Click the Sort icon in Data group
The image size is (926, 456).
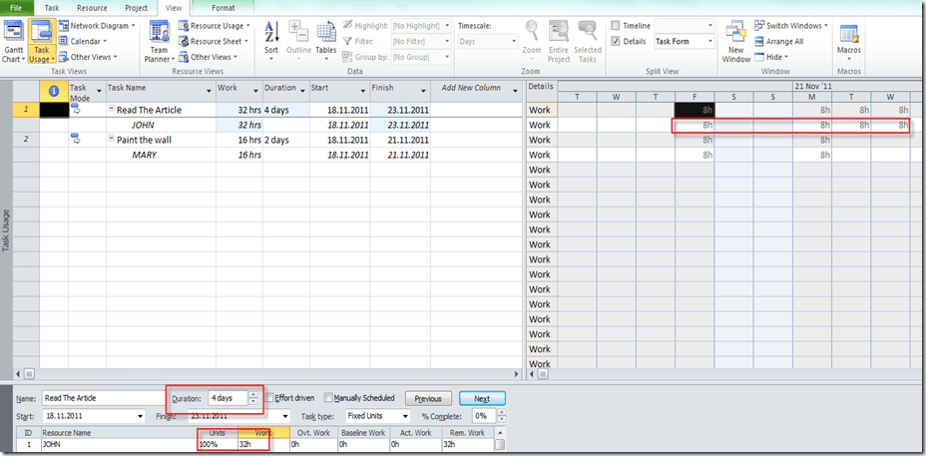(x=271, y=36)
